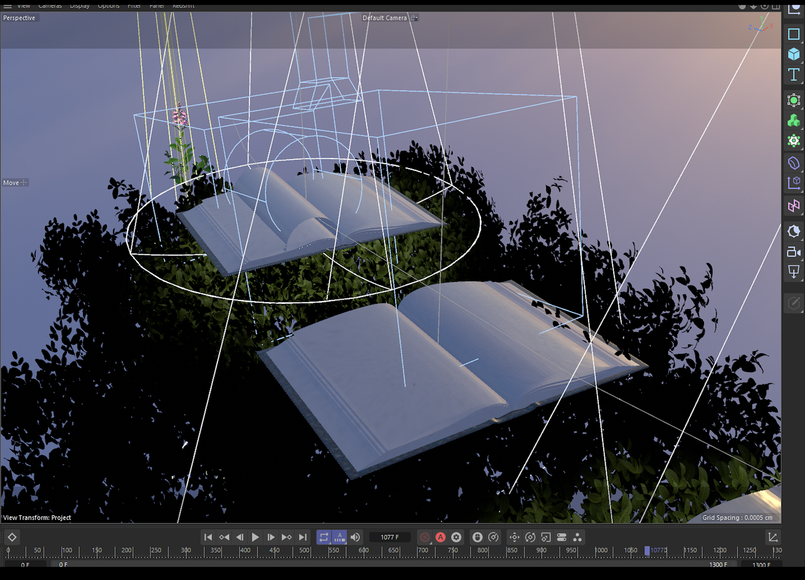
Task: Click the pink Symmetry tool icon
Action: point(793,206)
